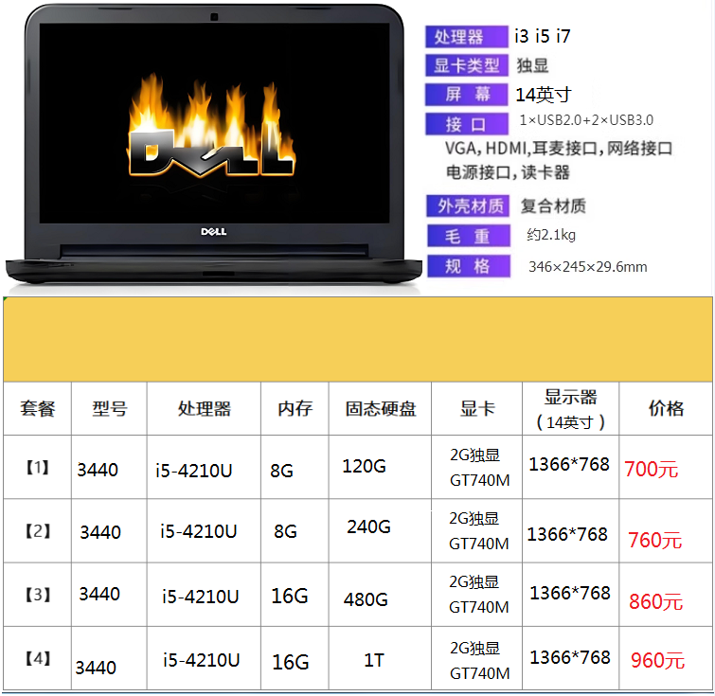Click the 显卡类型 spec label badge
Image resolution: width=715 pixels, height=696 pixels.
[x=467, y=65]
